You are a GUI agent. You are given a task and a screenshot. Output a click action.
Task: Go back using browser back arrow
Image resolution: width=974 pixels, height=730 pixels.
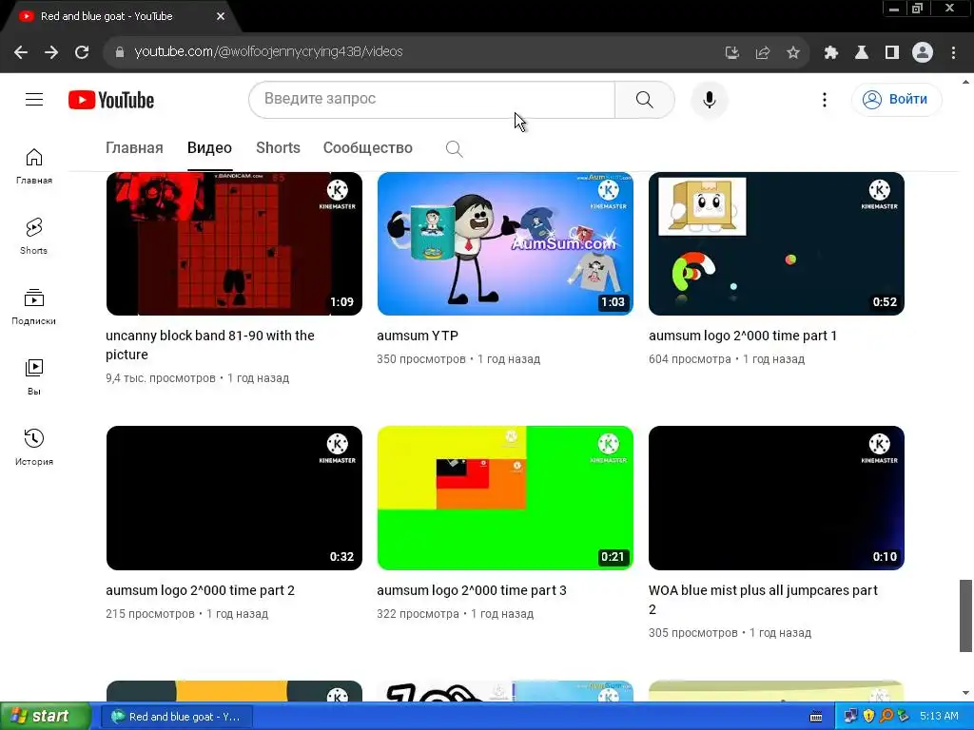tap(21, 52)
